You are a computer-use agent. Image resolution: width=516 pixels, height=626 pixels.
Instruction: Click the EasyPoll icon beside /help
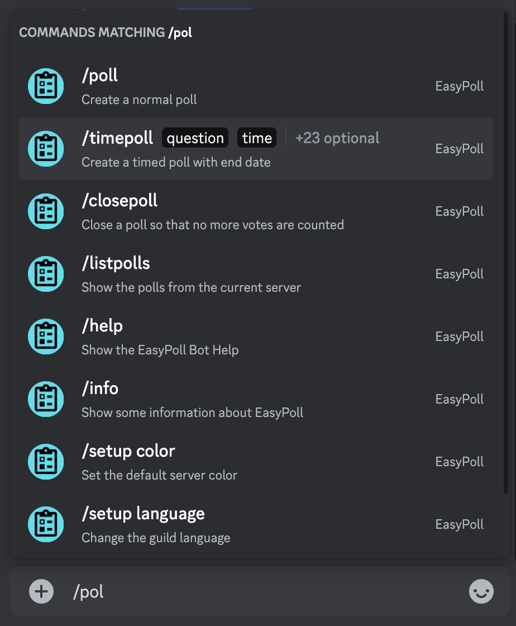46,336
